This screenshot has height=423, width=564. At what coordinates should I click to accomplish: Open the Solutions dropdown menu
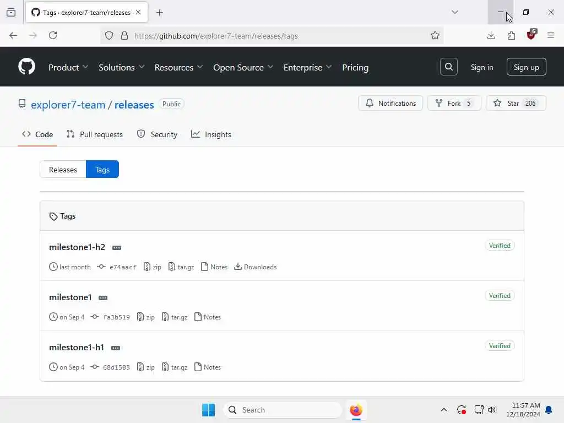click(122, 67)
